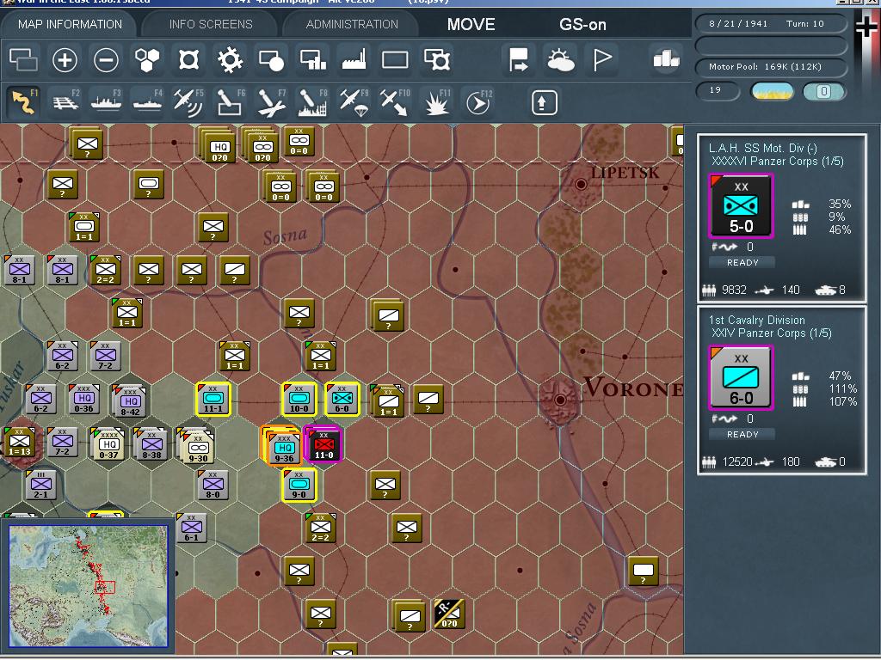Select Air recon mode (F5)
881x660 pixels.
[x=188, y=102]
